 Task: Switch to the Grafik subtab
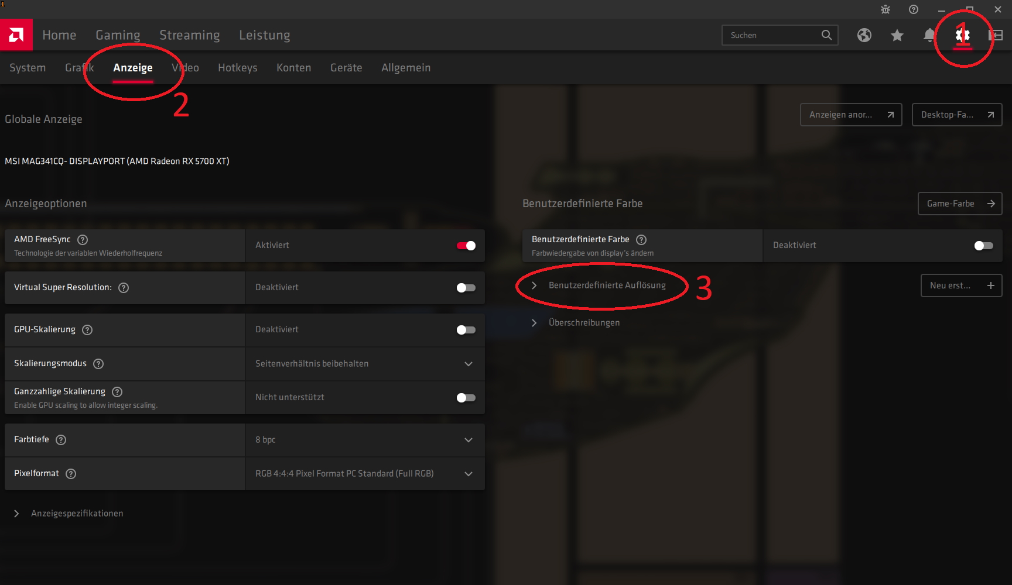point(80,68)
